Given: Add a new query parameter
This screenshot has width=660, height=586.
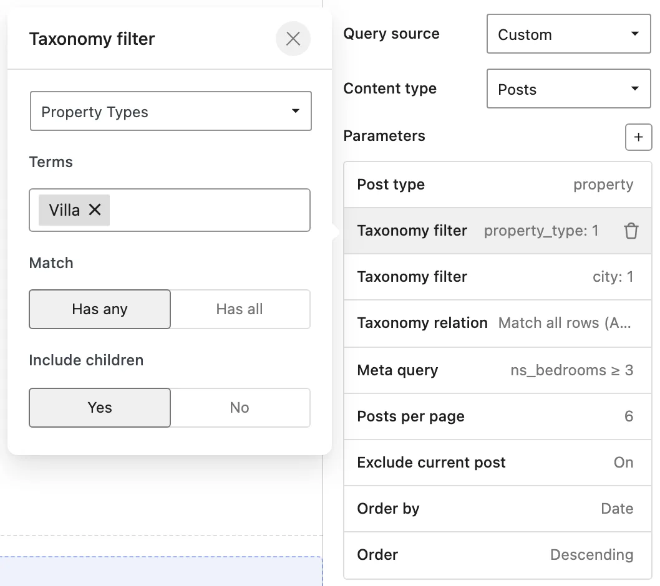Looking at the screenshot, I should click(638, 137).
